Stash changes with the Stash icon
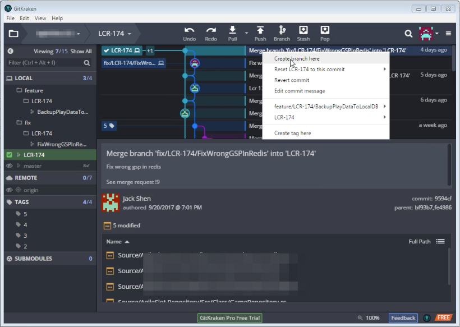 click(303, 30)
